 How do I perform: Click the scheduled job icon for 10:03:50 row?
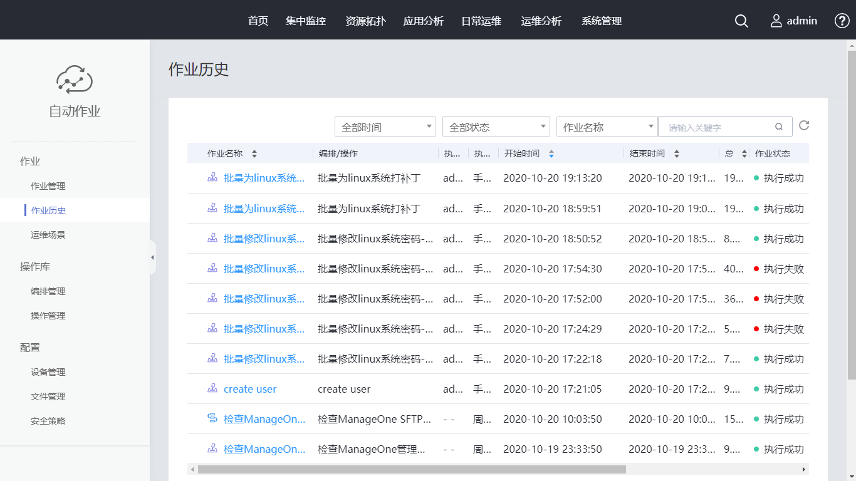pos(212,418)
